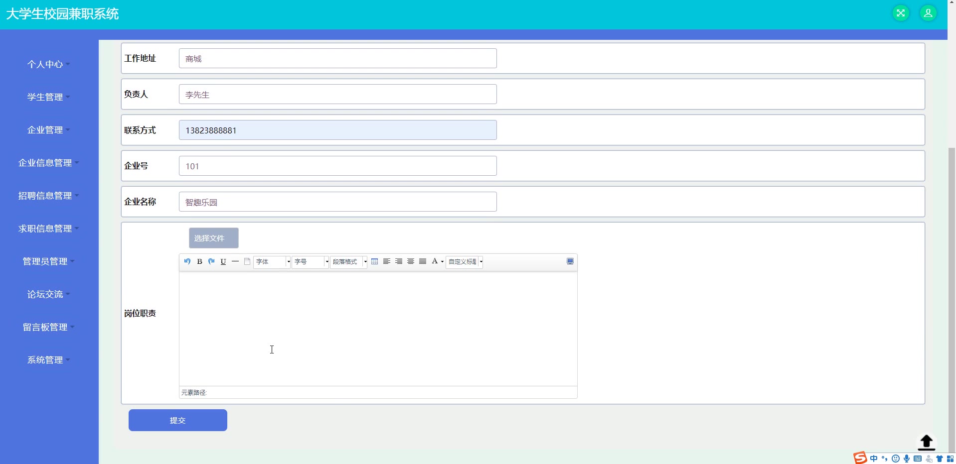Align text right in editor
956x464 pixels.
pos(399,261)
